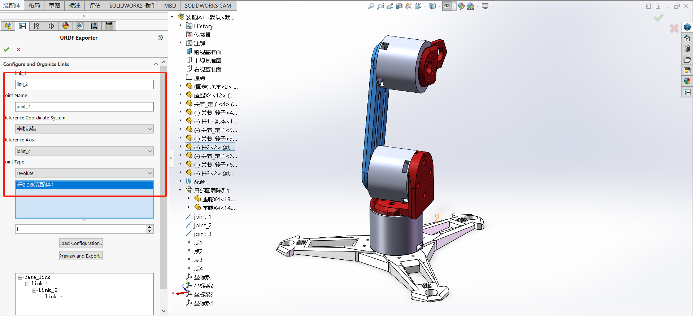Switch to the 评估 evaluate tab
Screen dimensions: 693x316
95,5
